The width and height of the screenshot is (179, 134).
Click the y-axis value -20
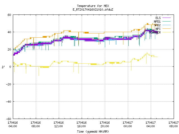pos(9,84)
